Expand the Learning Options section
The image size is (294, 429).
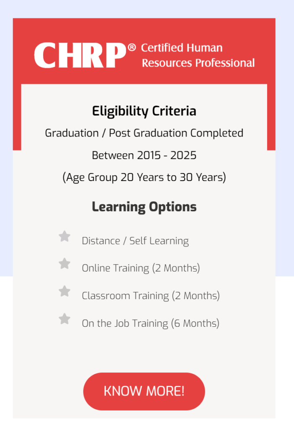click(144, 207)
